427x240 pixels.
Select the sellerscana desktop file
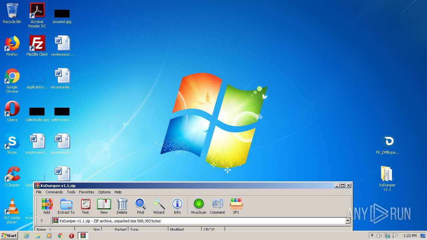click(x=62, y=114)
